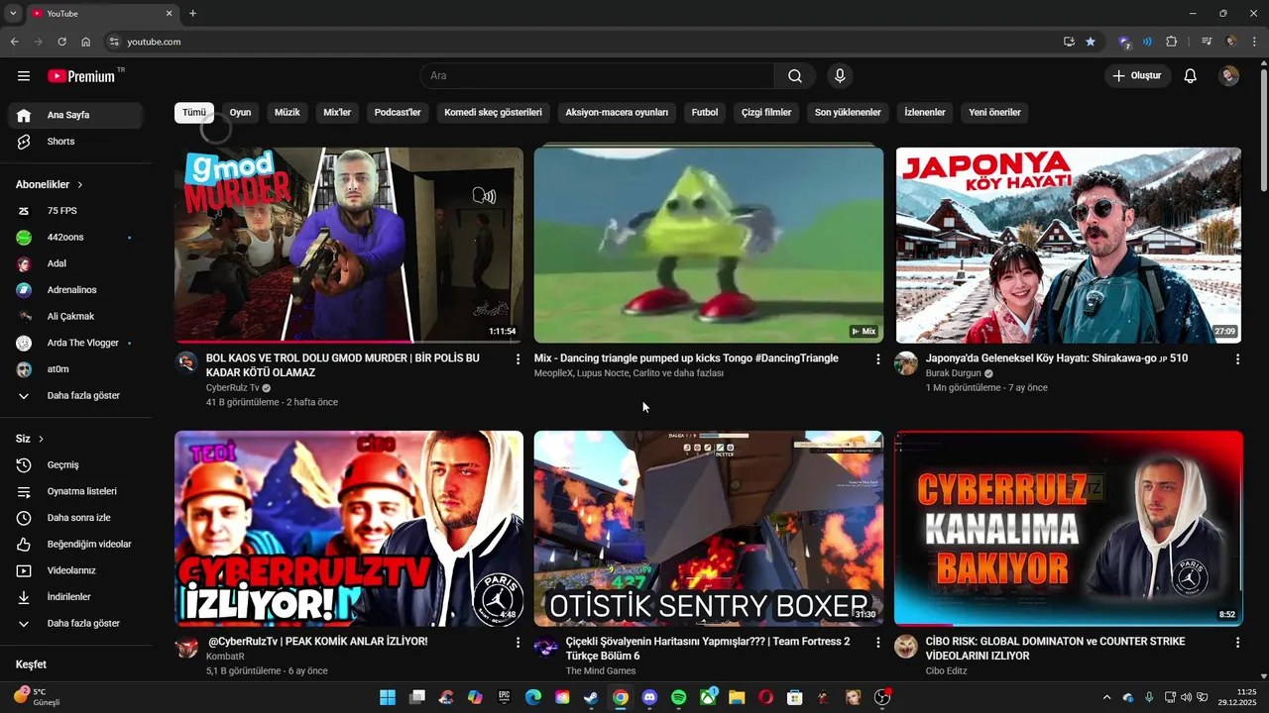The width and height of the screenshot is (1269, 713).
Task: Open Geçmiş history page
Action: pyautogui.click(x=75, y=464)
